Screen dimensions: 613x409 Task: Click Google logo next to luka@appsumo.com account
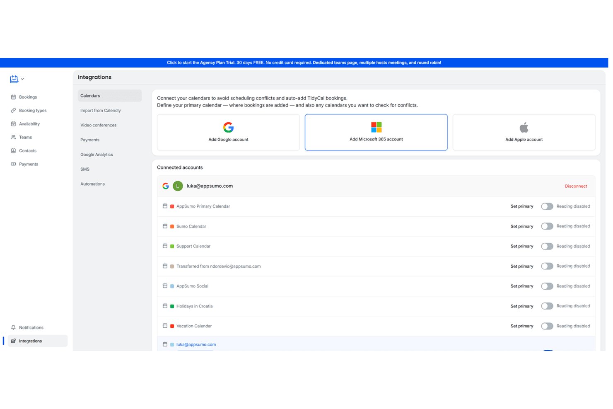pos(166,186)
